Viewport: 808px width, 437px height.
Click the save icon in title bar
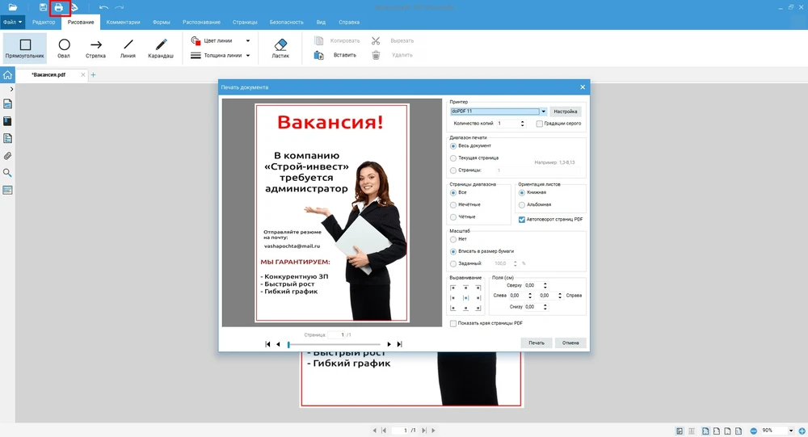tap(43, 7)
